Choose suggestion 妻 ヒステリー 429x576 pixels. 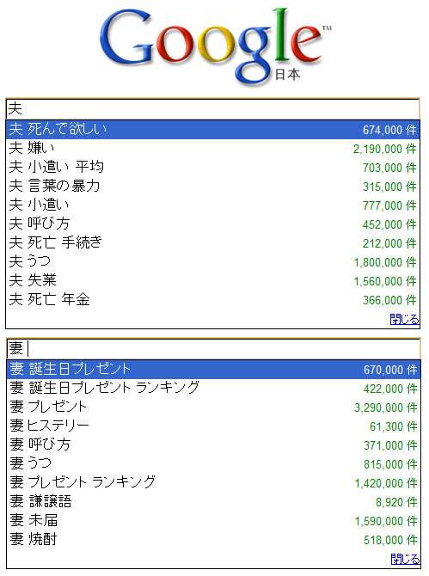pos(213,426)
